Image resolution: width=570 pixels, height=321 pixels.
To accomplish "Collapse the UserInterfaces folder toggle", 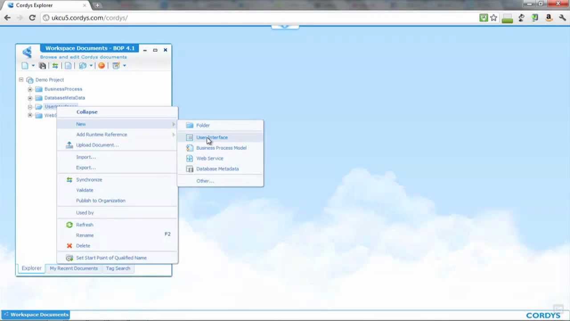I will point(30,107).
